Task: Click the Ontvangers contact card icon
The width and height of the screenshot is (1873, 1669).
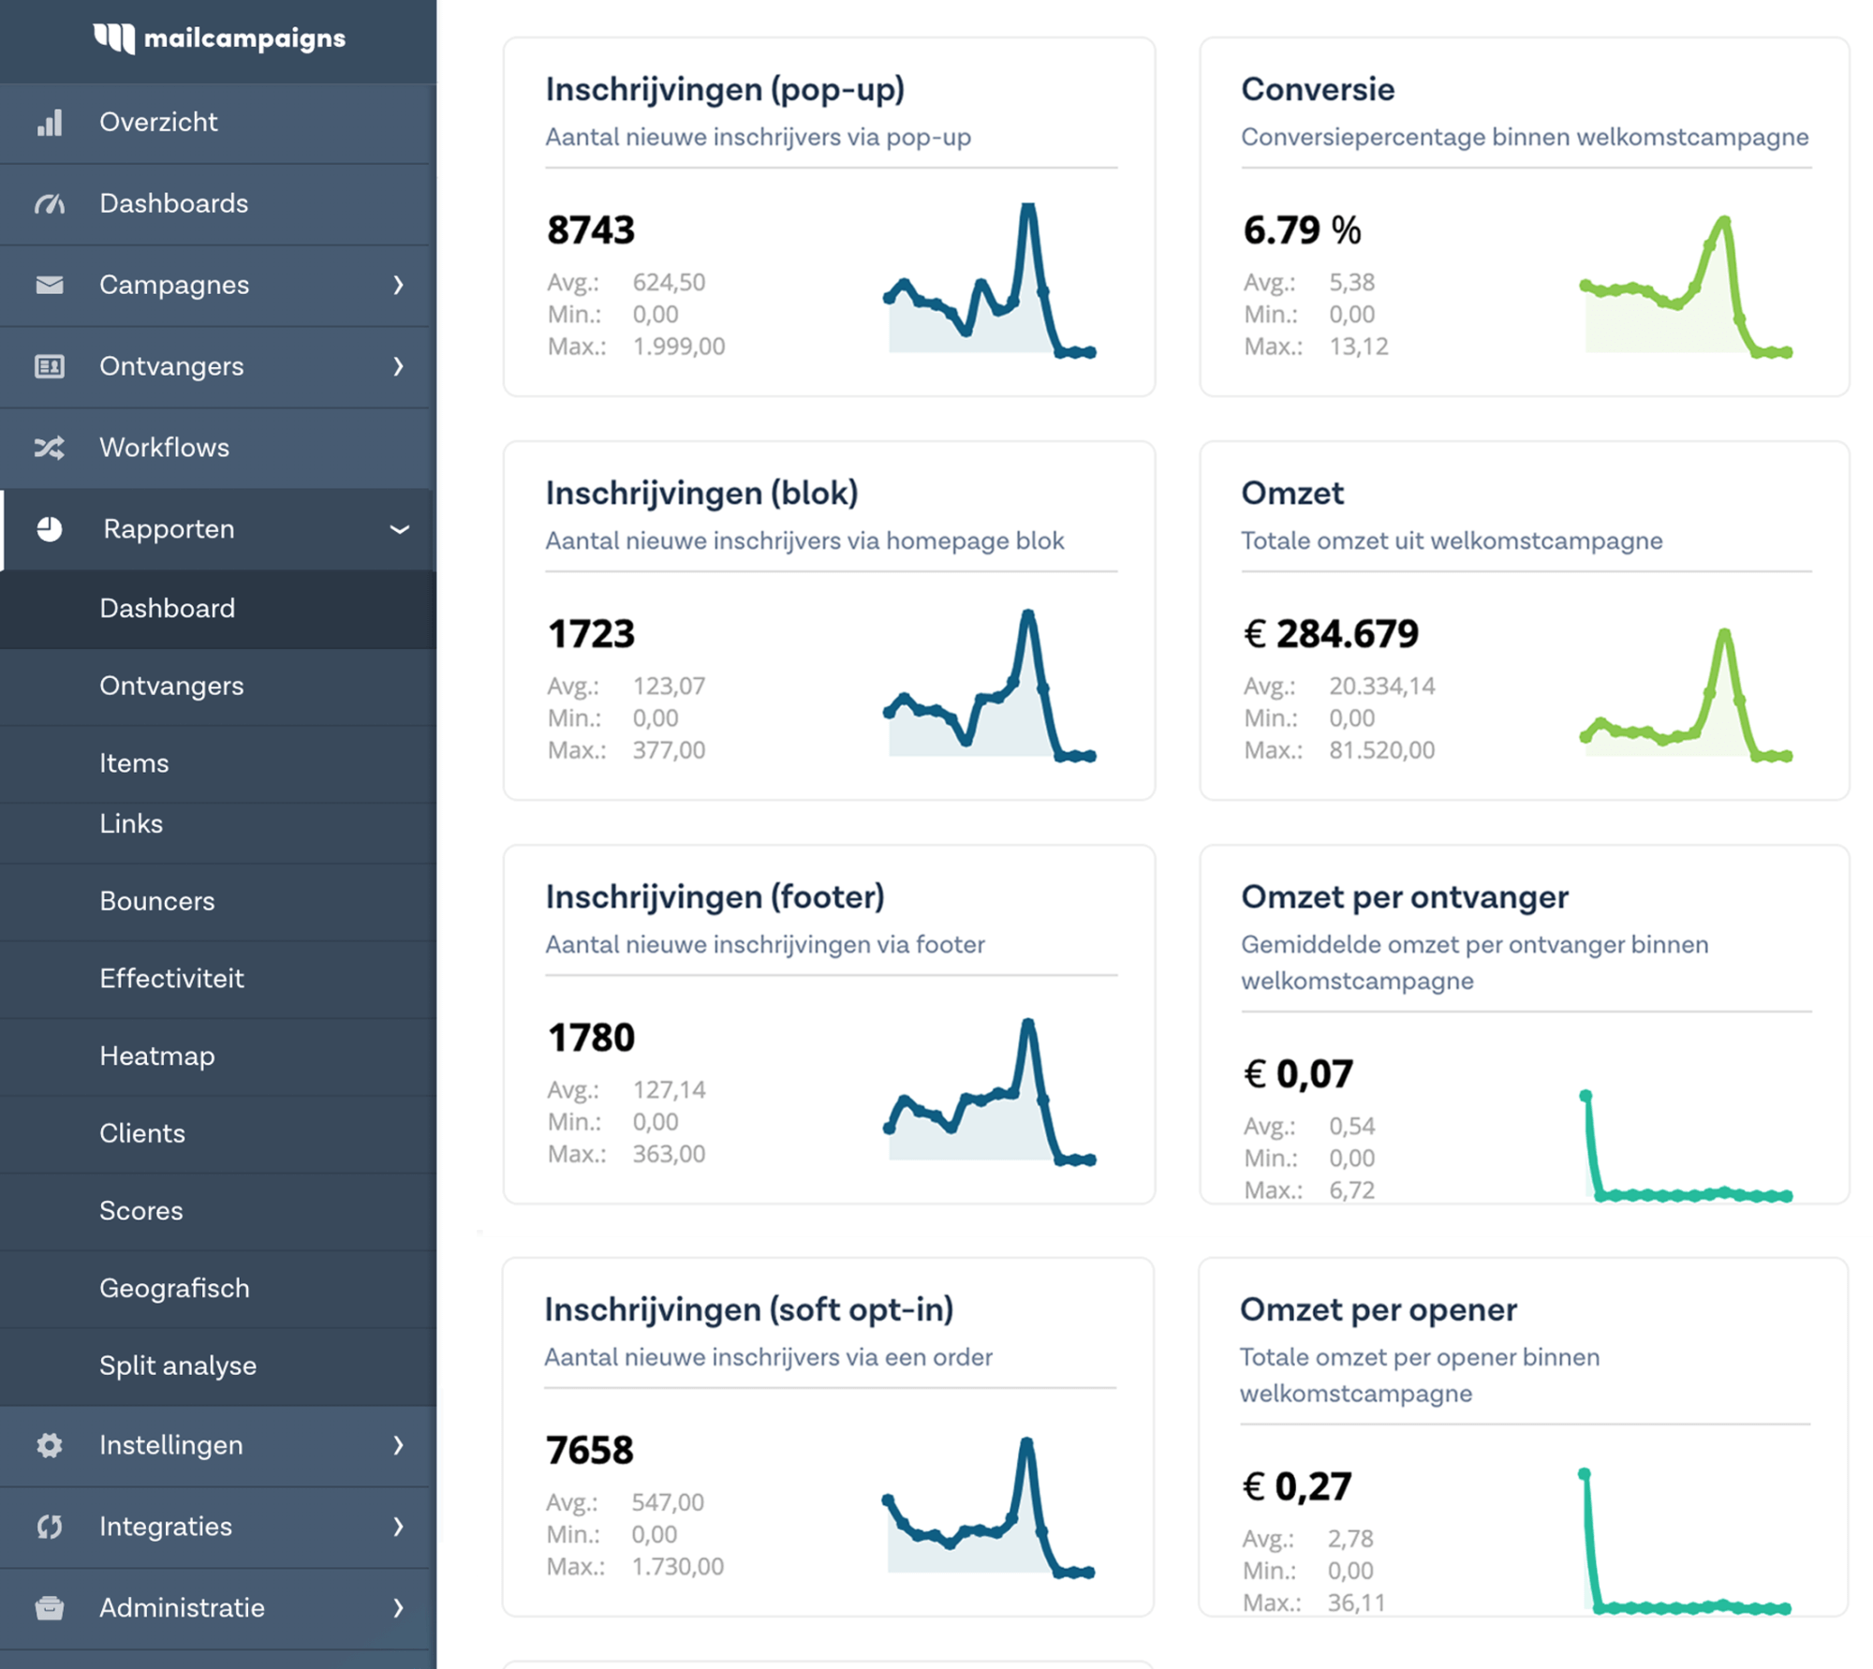Action: tap(50, 366)
